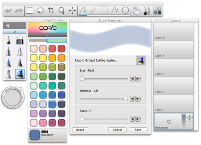Click the current color BV04 preview swatch

[x=35, y=135]
